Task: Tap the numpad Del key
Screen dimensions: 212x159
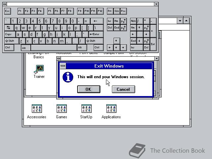Action: click(147, 48)
